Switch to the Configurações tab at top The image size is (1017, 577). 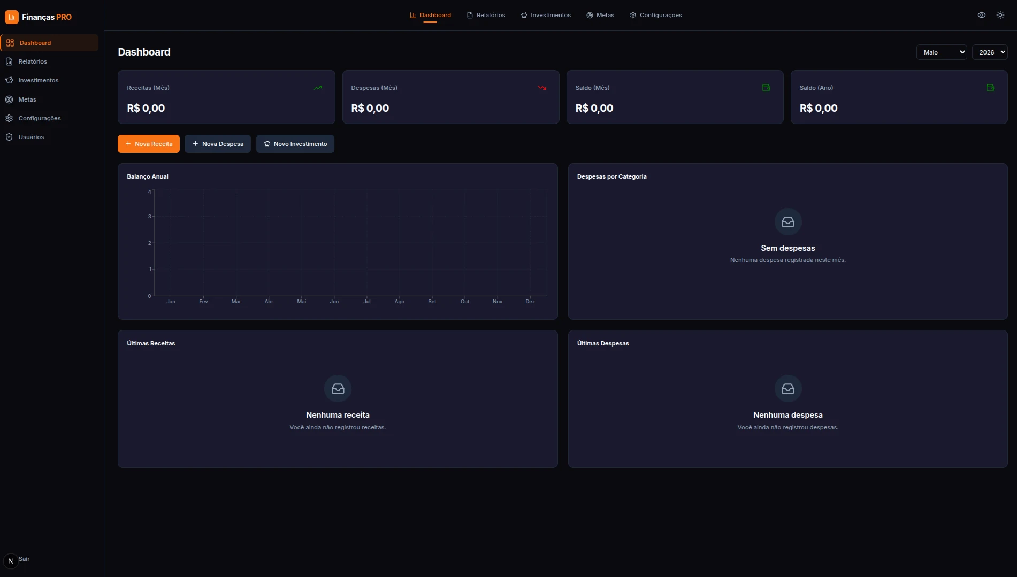point(656,15)
